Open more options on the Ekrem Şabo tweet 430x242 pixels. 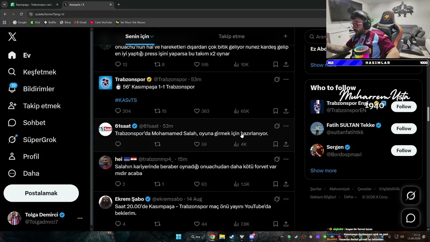pyautogui.click(x=286, y=199)
